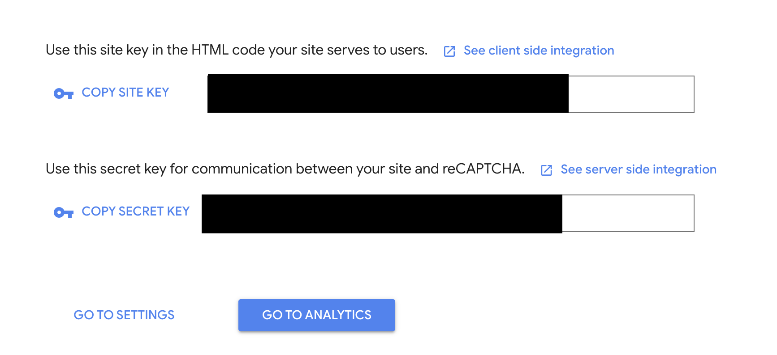Click the word reCAPTCHA in the description
Viewport: 777px width, 355px height.
483,169
